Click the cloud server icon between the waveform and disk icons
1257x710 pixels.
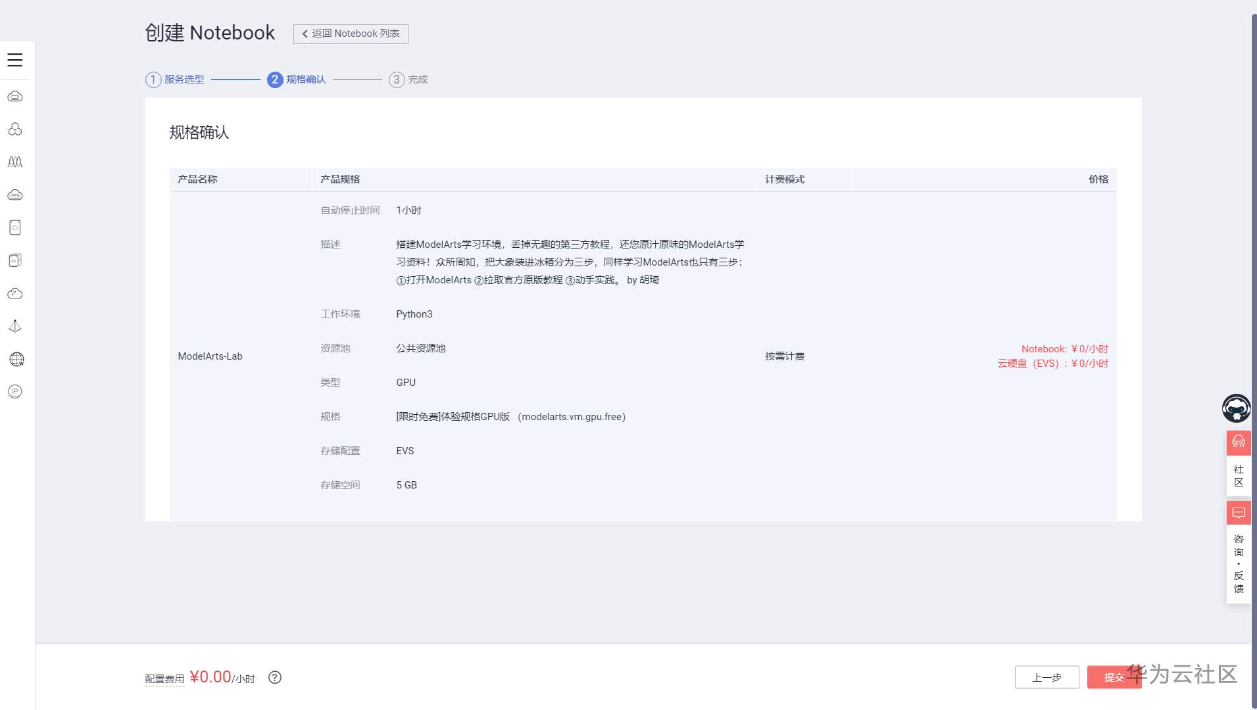point(15,195)
